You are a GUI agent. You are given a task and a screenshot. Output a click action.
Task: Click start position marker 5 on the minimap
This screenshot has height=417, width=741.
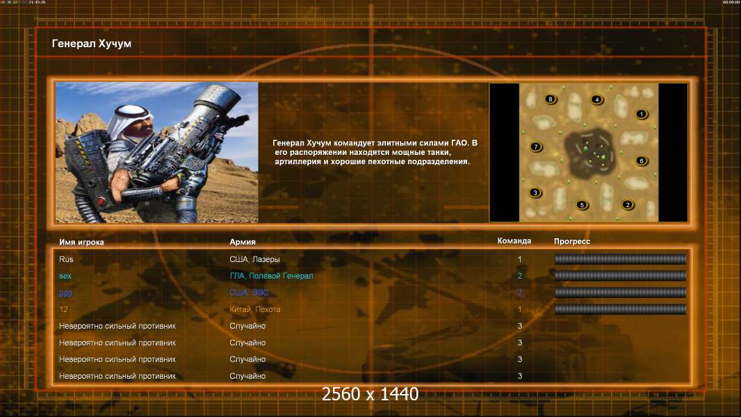click(582, 204)
